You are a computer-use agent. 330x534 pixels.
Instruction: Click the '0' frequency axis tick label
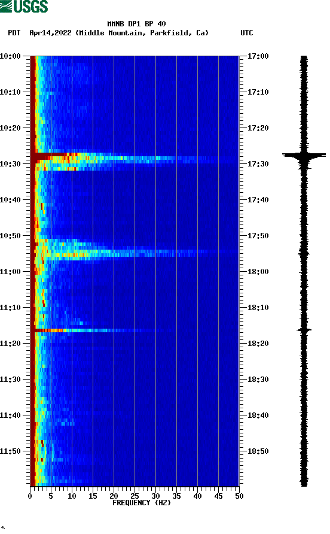[x=30, y=496]
